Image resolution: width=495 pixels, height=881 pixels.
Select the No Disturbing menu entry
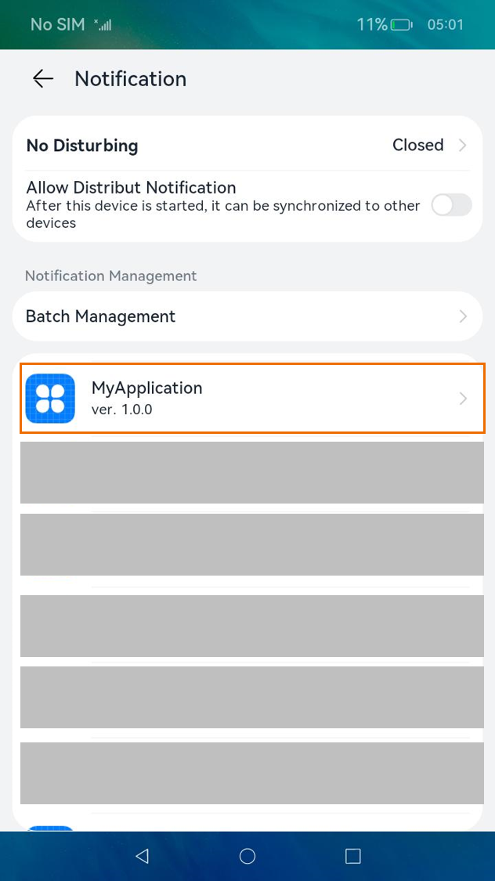point(247,146)
